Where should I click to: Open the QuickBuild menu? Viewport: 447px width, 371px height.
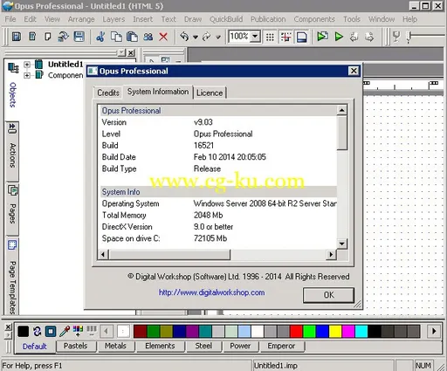[226, 19]
